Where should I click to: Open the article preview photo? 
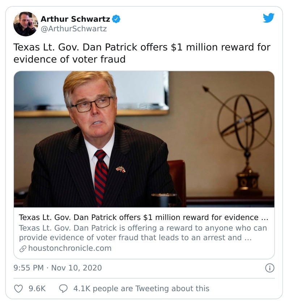coord(144,139)
